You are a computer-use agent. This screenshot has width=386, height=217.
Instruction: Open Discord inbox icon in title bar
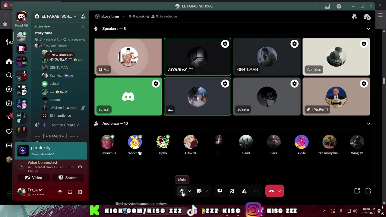tap(327, 6)
